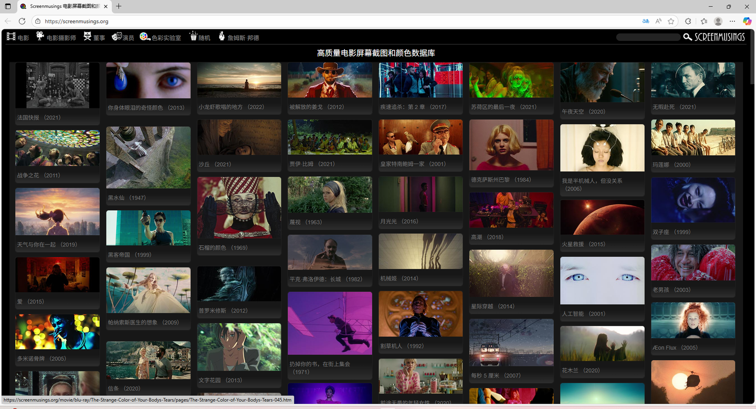
Task: Open the 普罗米修斯 (2012) thumbnail
Action: (239, 284)
